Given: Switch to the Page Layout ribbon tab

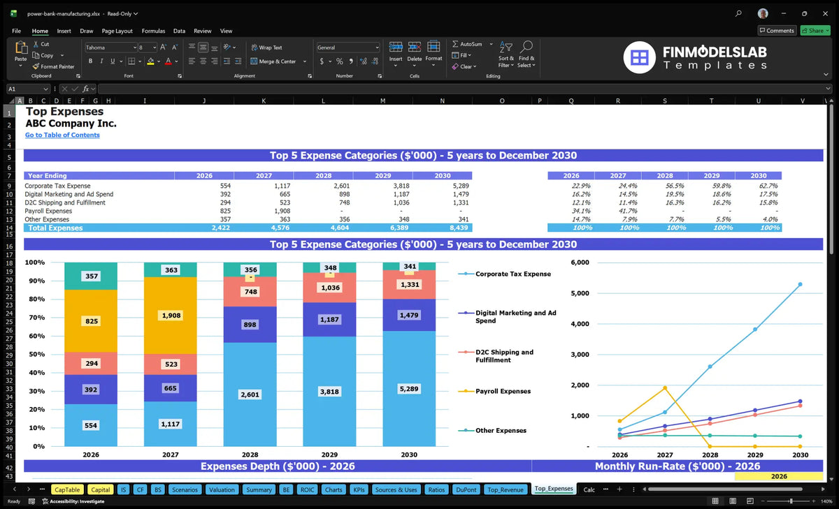Looking at the screenshot, I should coord(117,31).
